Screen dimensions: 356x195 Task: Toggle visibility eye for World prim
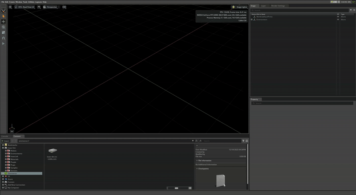(338, 17)
